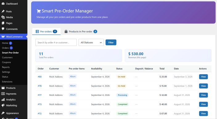Open the Reports submenu item
Image resolution: width=217 pixels, height=119 pixels.
tap(6, 67)
